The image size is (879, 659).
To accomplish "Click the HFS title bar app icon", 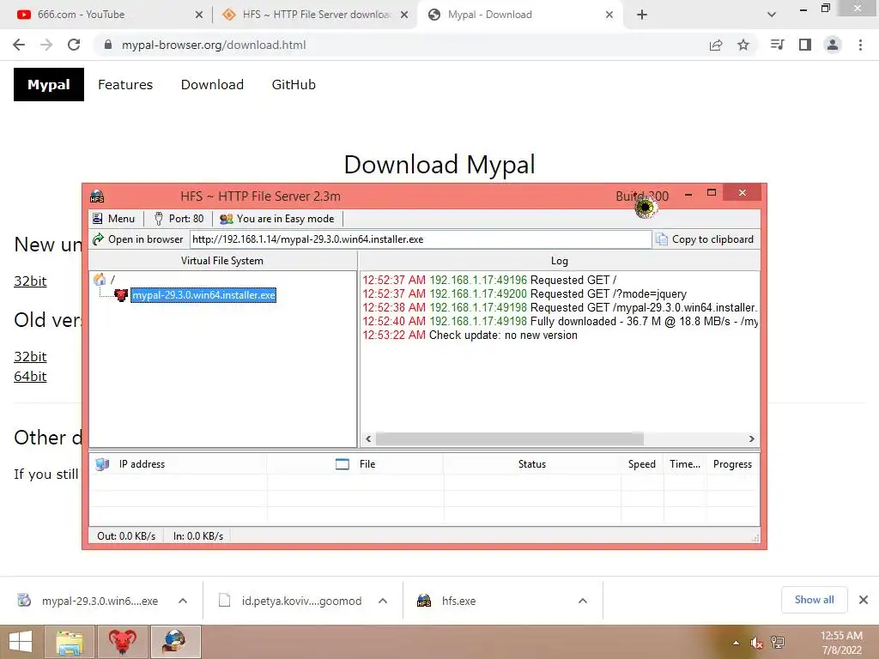I will pos(97,196).
